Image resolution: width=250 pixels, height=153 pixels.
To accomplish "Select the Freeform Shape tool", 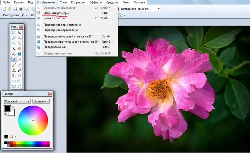I will click(x=19, y=86).
